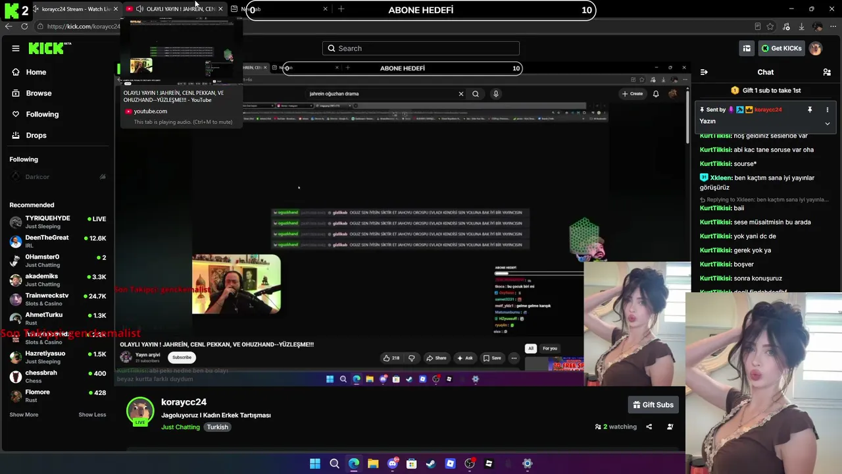Screen dimensions: 842x474
Task: Click Show Less under Recommended
Action: tap(92, 415)
